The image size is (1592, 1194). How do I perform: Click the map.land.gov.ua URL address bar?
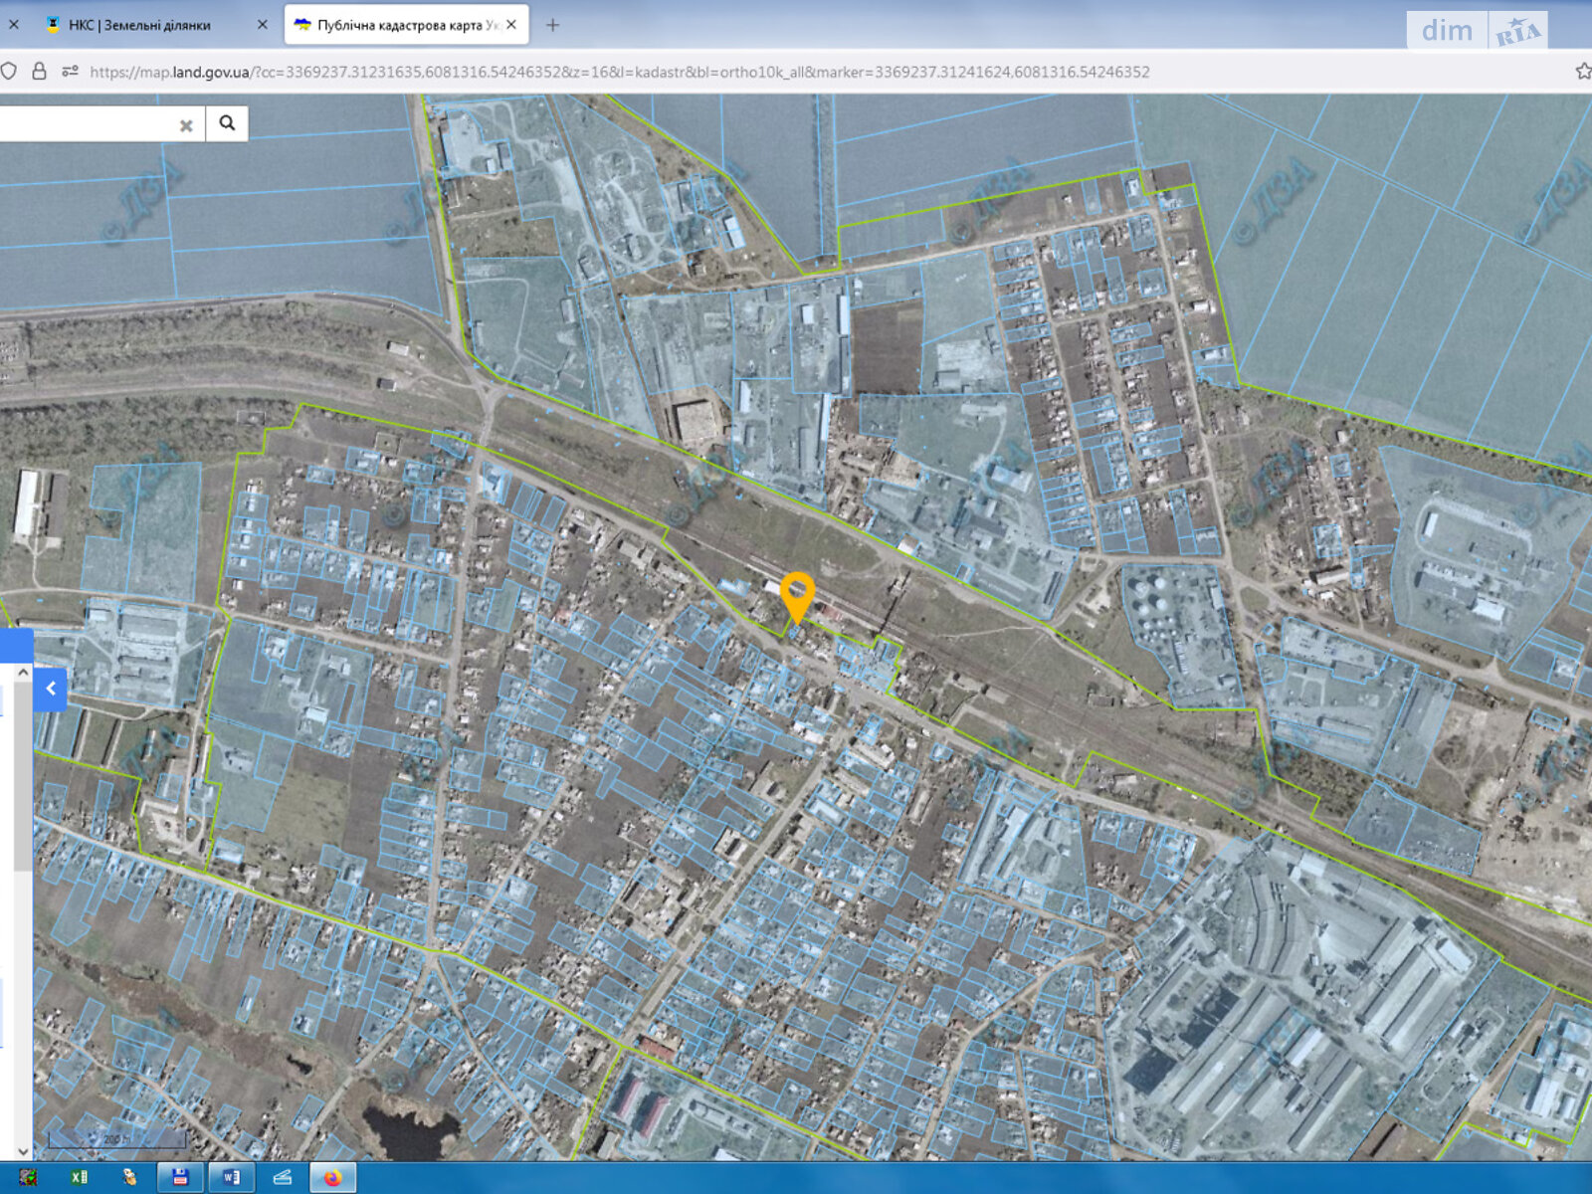point(617,72)
